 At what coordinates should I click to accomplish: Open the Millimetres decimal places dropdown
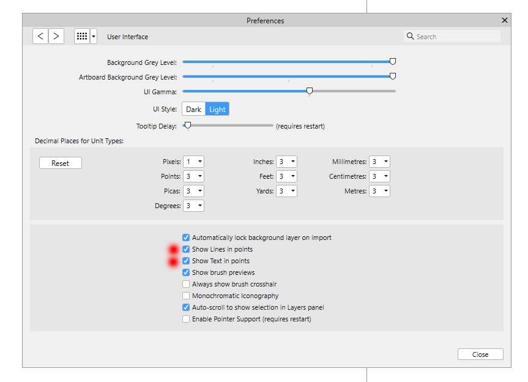point(379,162)
